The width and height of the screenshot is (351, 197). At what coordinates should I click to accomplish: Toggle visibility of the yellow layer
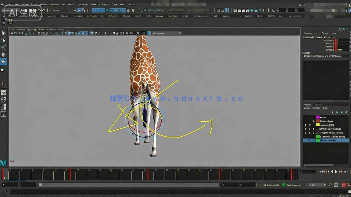[x=306, y=125]
